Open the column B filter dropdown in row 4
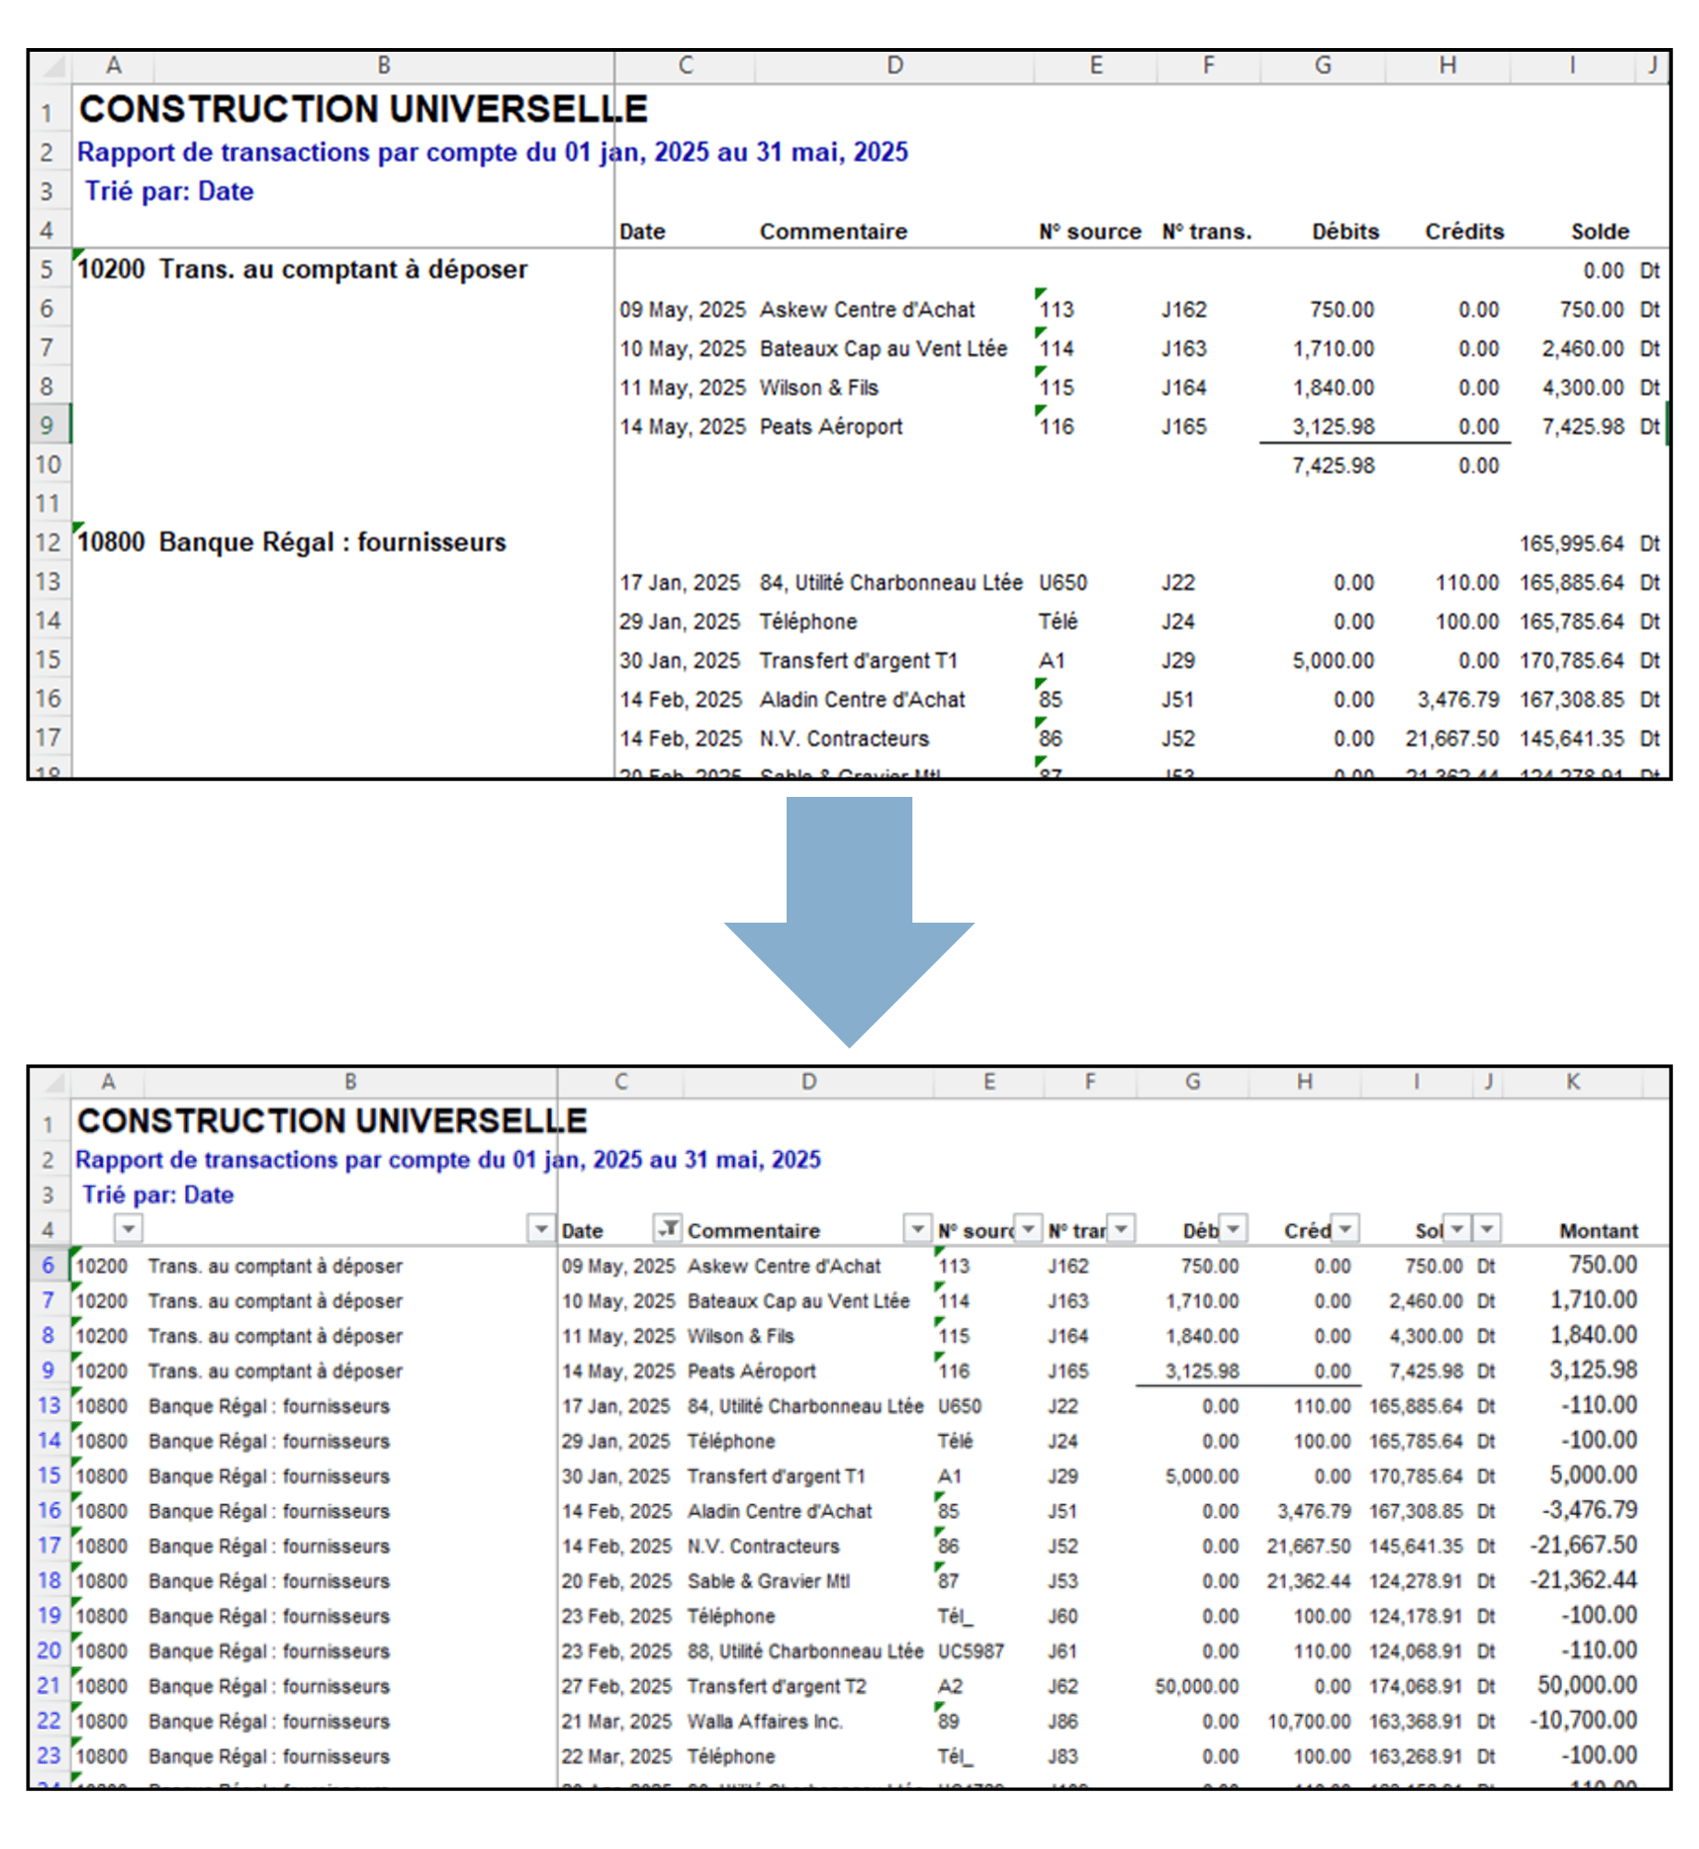This screenshot has height=1849, width=1699. click(541, 1228)
